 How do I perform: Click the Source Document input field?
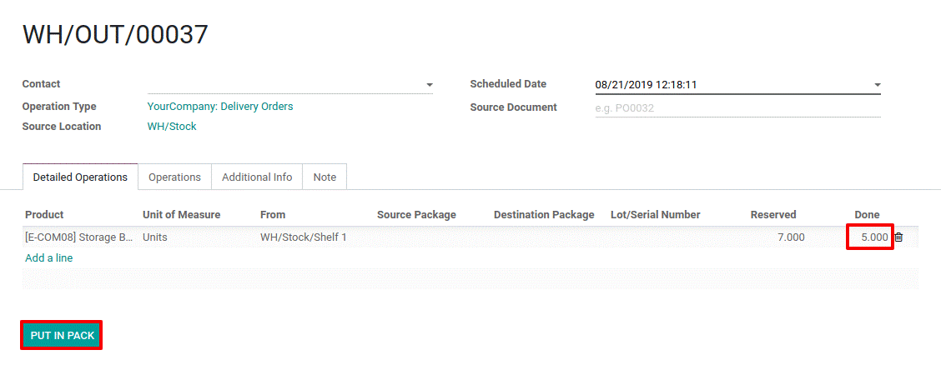[x=737, y=108]
